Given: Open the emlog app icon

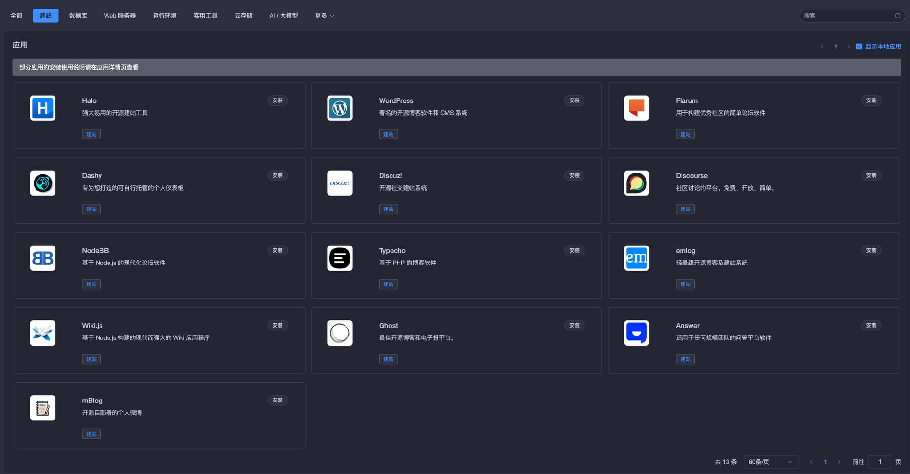Looking at the screenshot, I should 637,258.
